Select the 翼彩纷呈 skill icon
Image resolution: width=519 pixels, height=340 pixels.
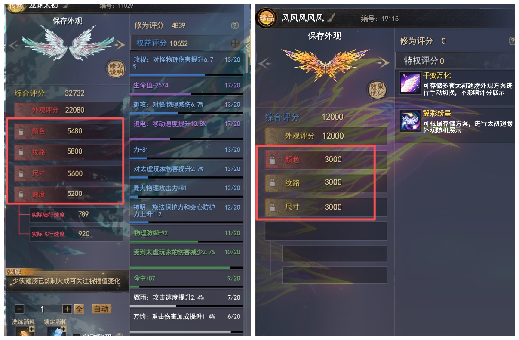(x=410, y=121)
